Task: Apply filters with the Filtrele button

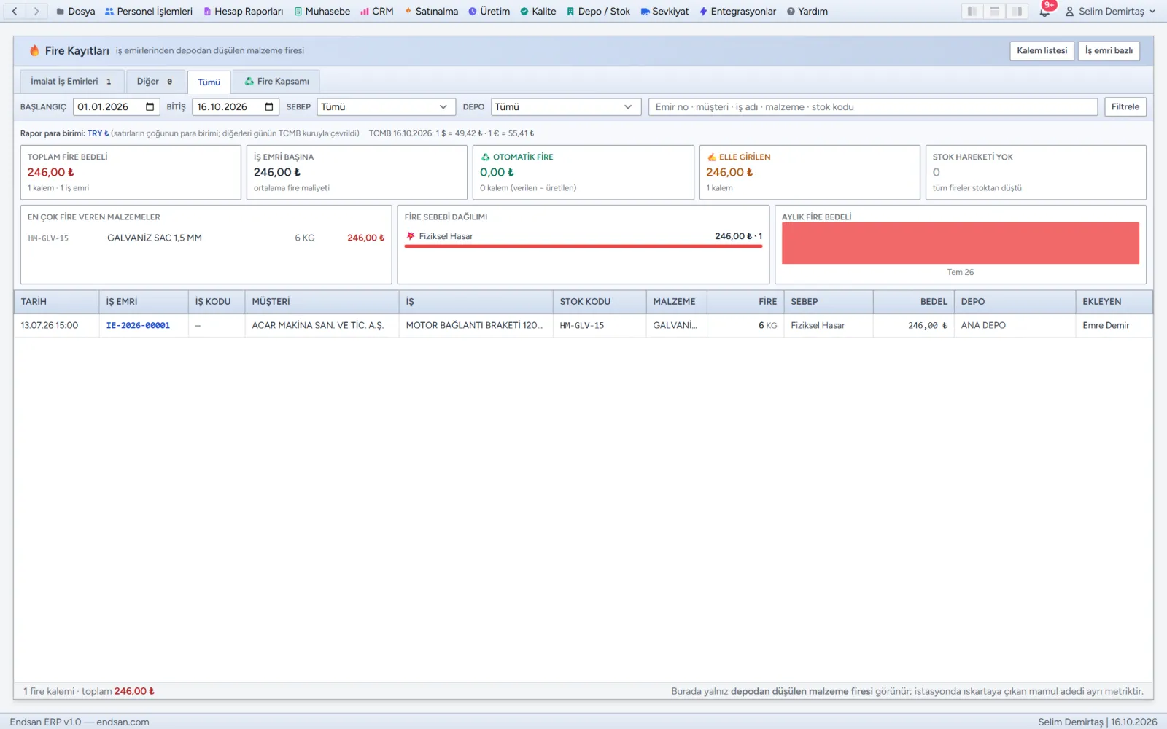Action: tap(1125, 106)
